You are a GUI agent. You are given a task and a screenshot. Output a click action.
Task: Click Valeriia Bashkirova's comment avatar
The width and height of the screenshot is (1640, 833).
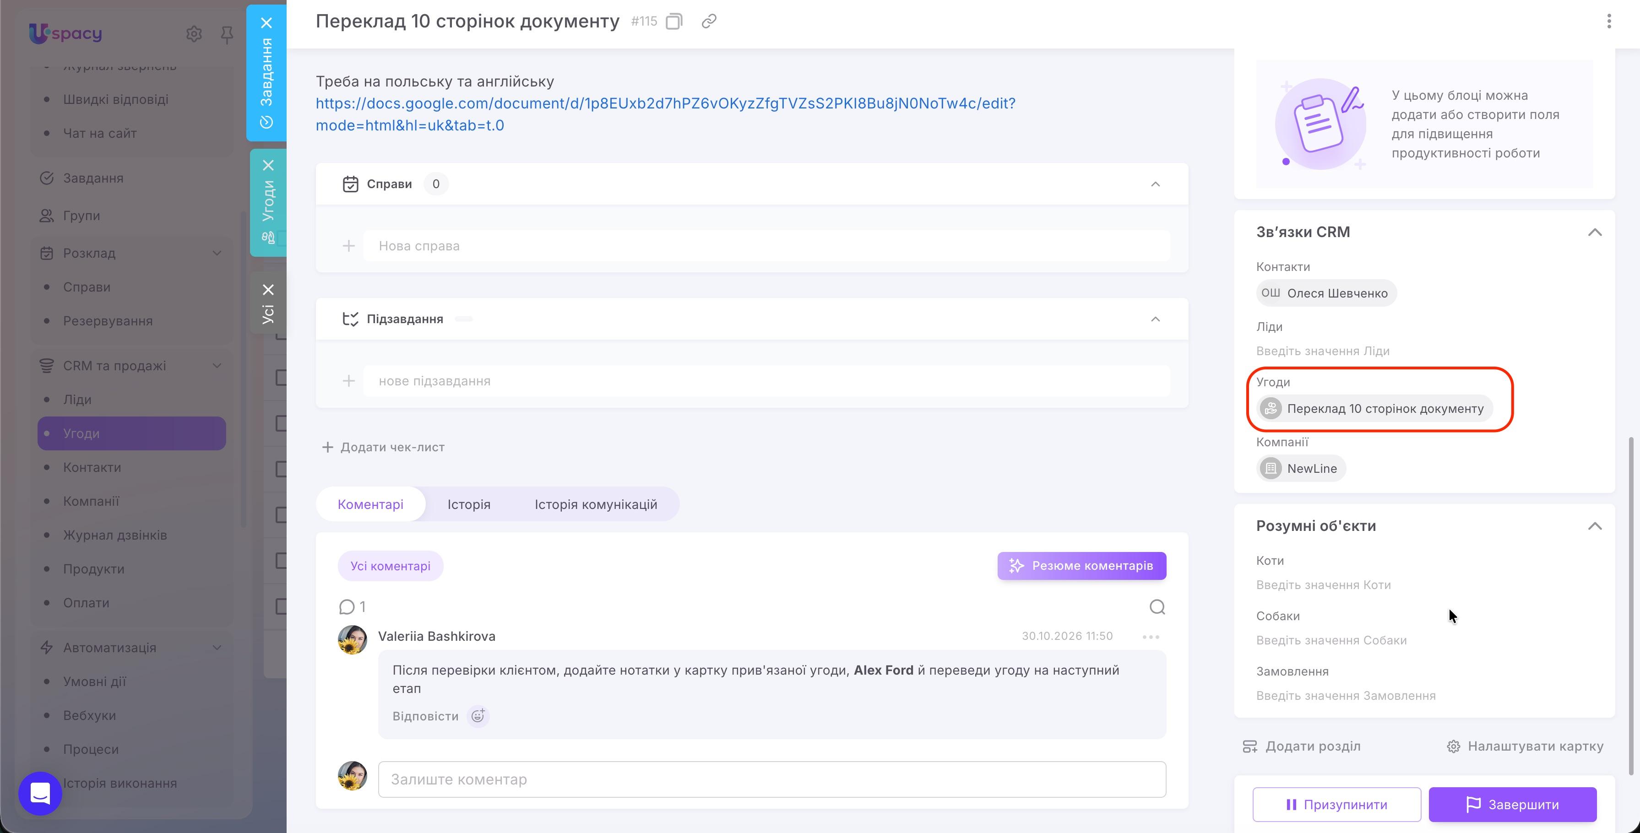pyautogui.click(x=352, y=639)
